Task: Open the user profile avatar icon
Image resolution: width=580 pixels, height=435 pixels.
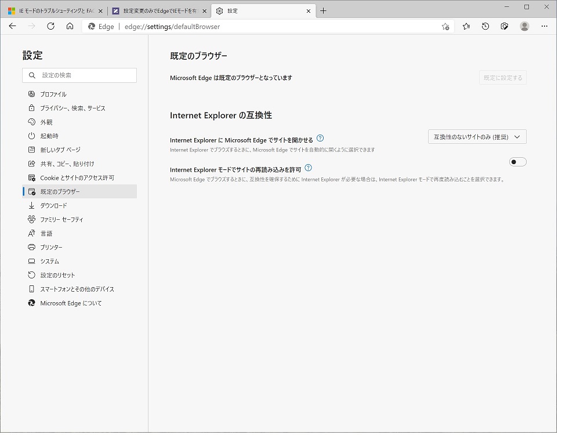Action: (x=524, y=26)
